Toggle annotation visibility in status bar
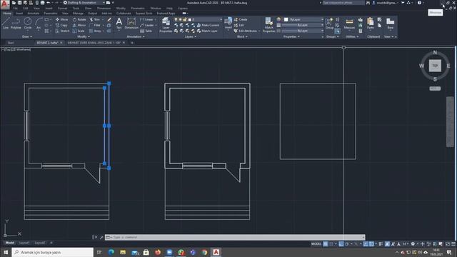457x257 pixels. pyautogui.click(x=387, y=244)
